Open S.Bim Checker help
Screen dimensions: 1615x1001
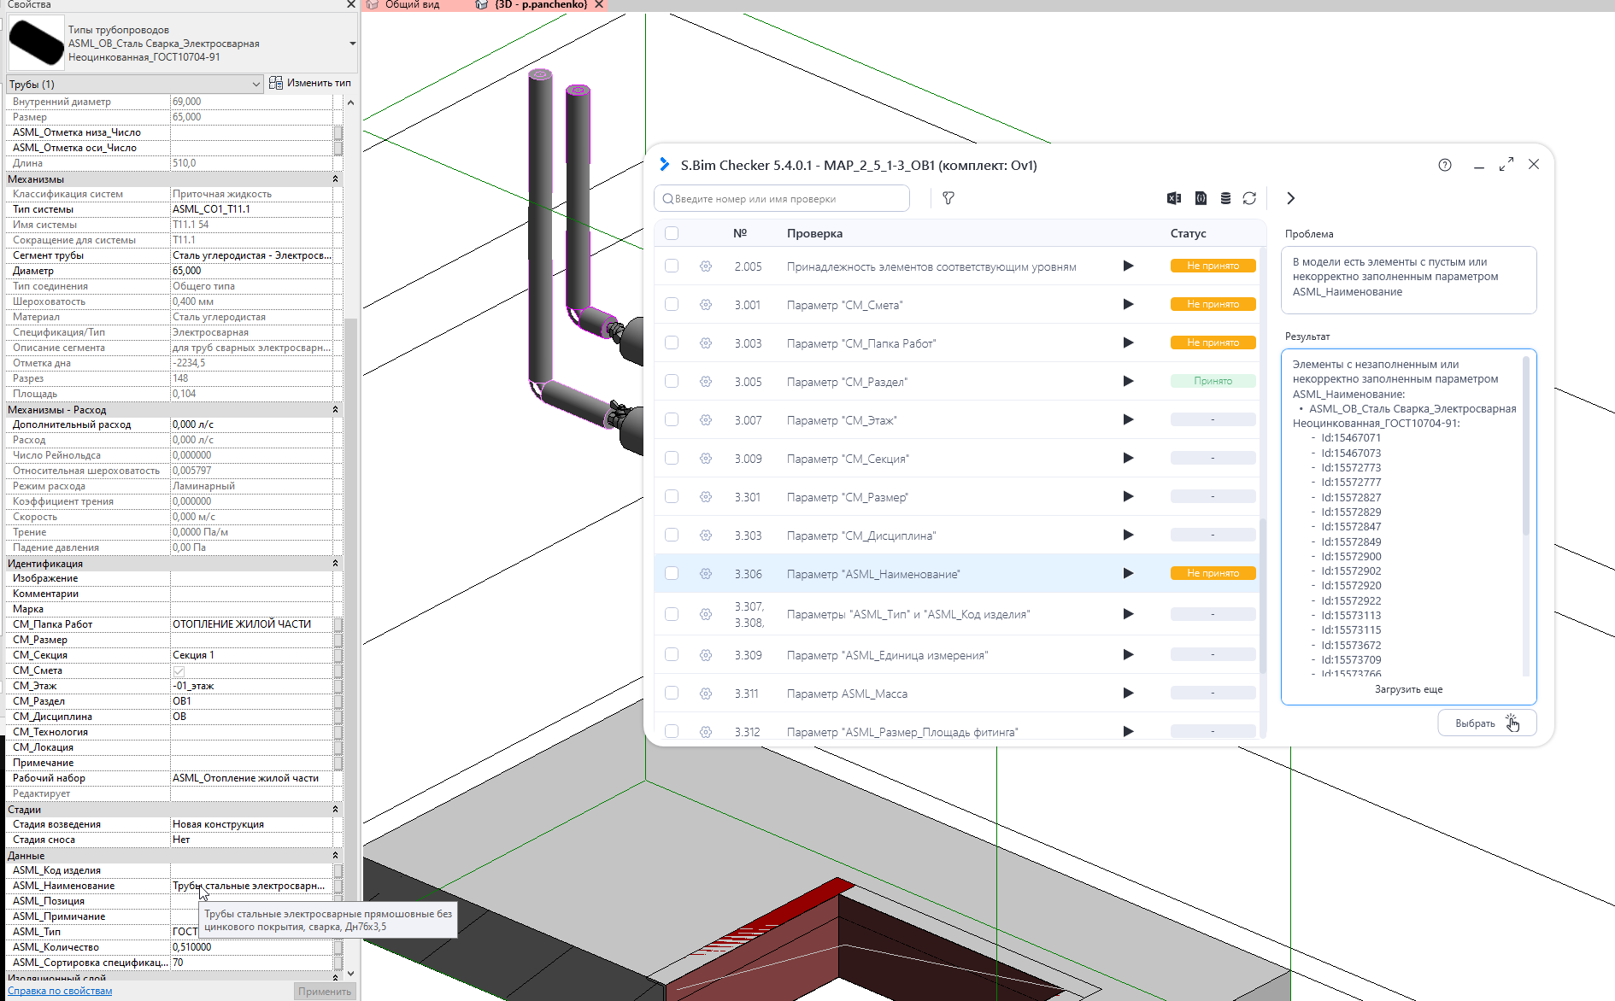(x=1445, y=165)
